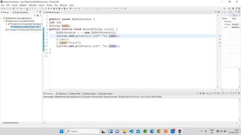Click the Pin Console icon
This screenshot has height=135, width=241.
[x=223, y=93]
